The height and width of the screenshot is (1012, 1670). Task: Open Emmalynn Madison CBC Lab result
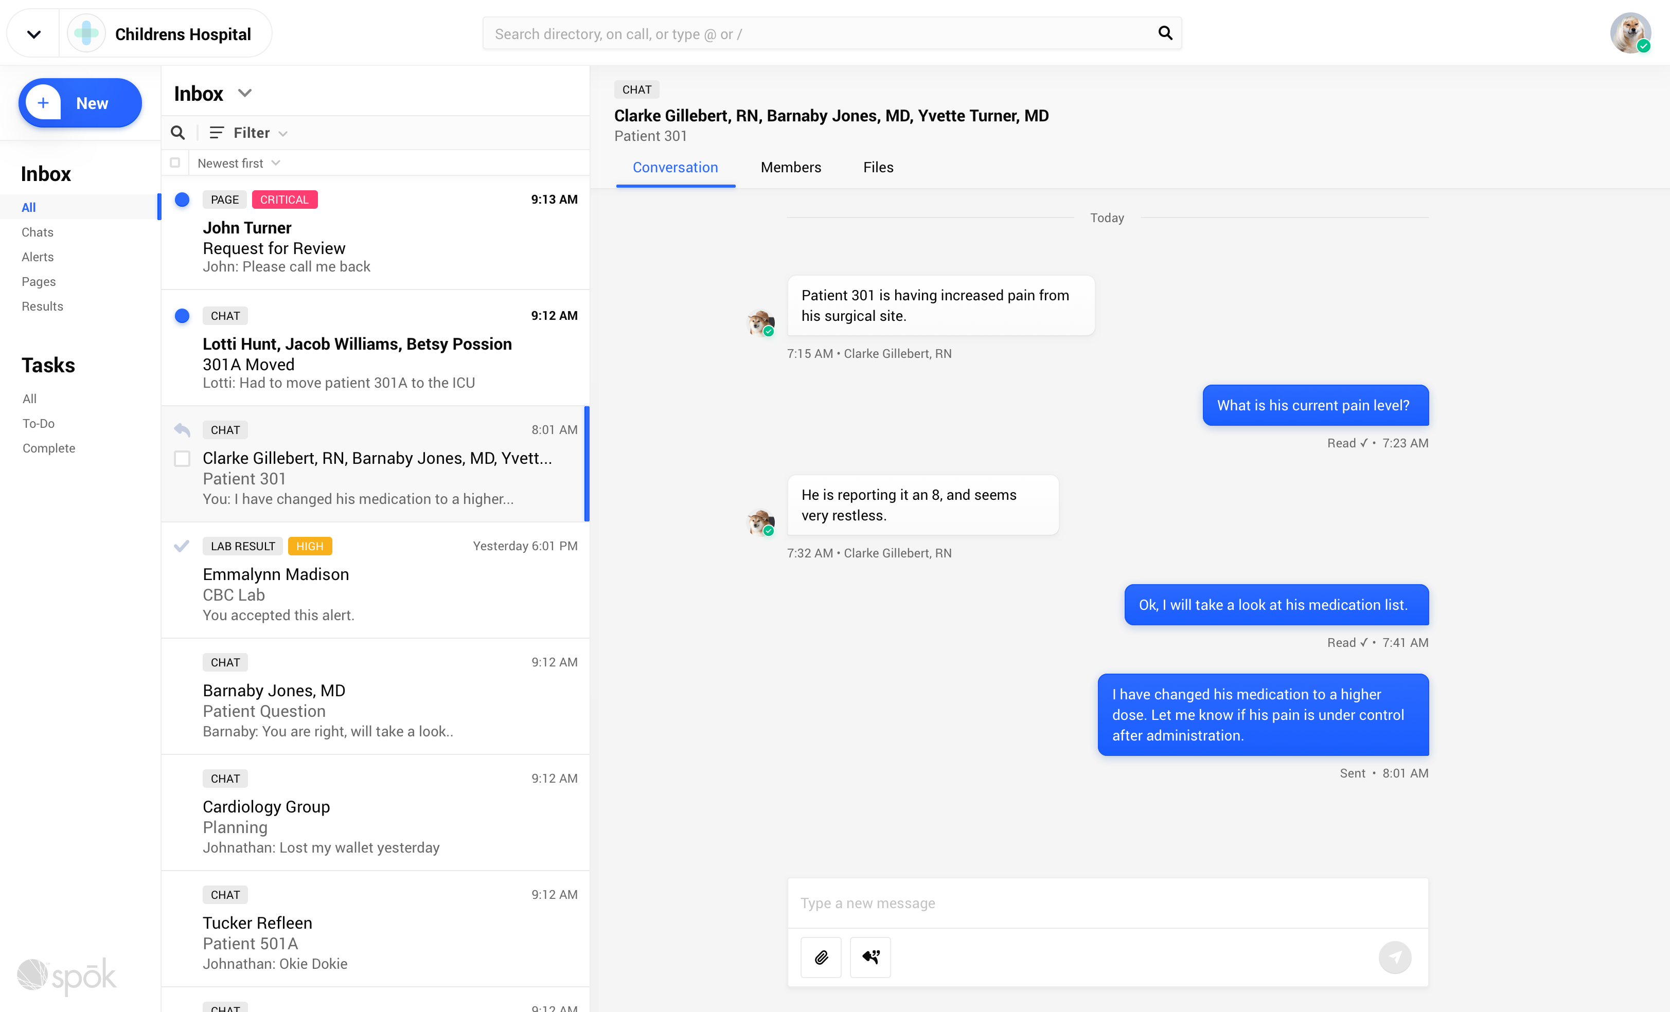(376, 581)
